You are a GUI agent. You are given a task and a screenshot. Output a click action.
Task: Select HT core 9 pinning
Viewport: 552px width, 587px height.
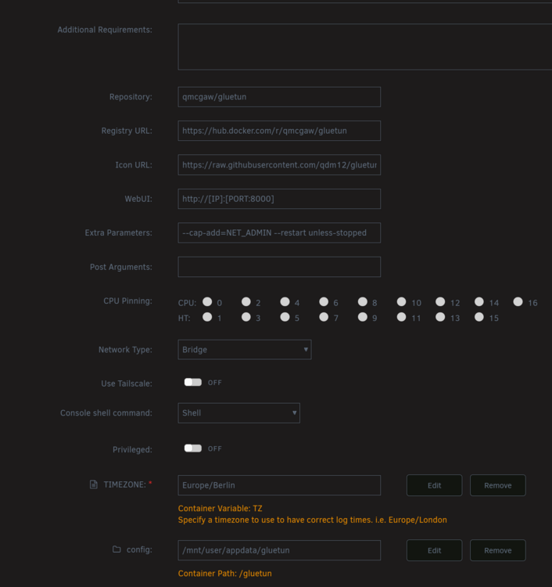(x=362, y=317)
